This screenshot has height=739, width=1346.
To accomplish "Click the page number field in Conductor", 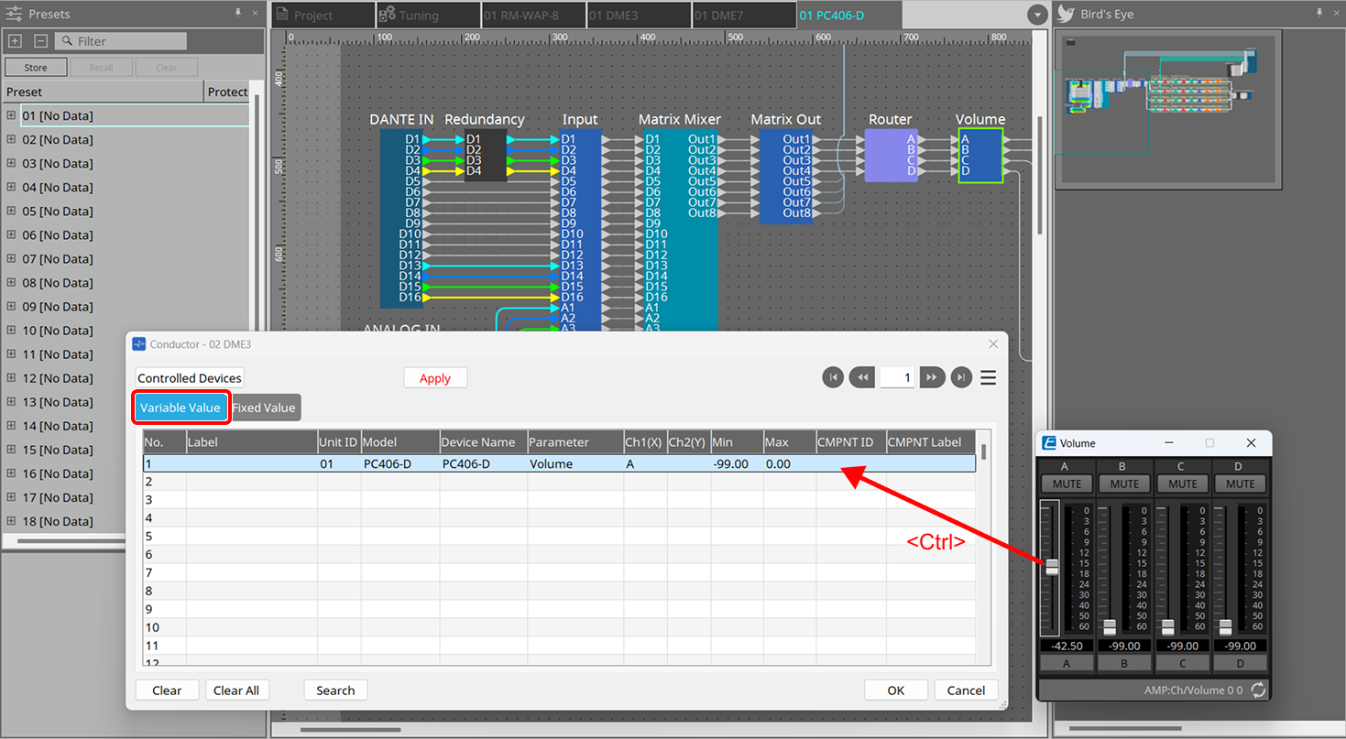I will click(897, 376).
